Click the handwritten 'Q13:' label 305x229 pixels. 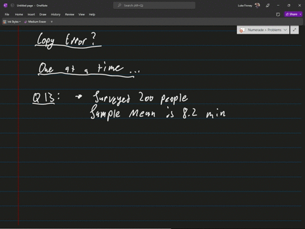pos(46,98)
